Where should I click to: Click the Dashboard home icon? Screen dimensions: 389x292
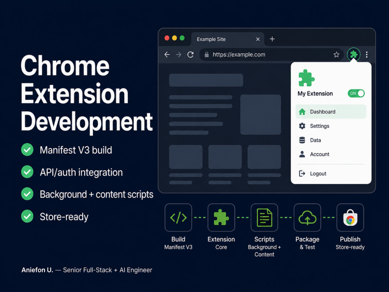[302, 112]
